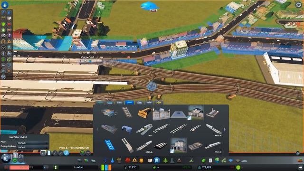Open the blue lightning Electricity build menu

coord(105,161)
